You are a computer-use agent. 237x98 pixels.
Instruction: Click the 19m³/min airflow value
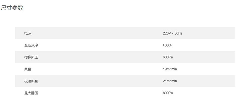pos(170,69)
